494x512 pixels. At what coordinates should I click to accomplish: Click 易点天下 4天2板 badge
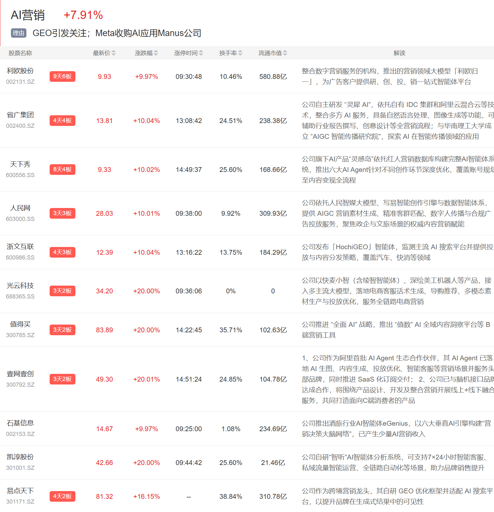point(62,496)
